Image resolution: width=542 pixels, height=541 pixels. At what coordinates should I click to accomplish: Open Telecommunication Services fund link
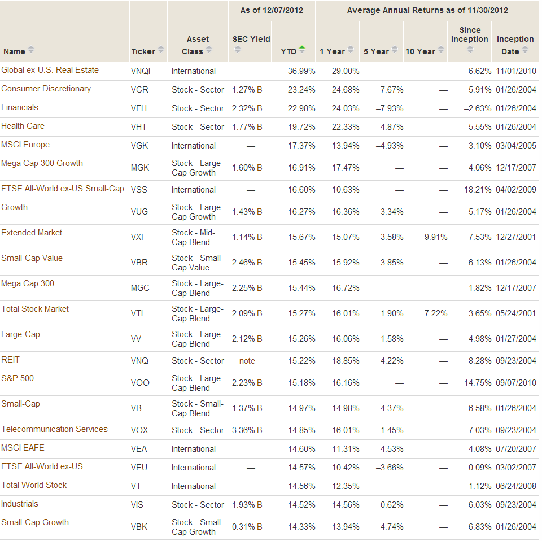(x=55, y=429)
